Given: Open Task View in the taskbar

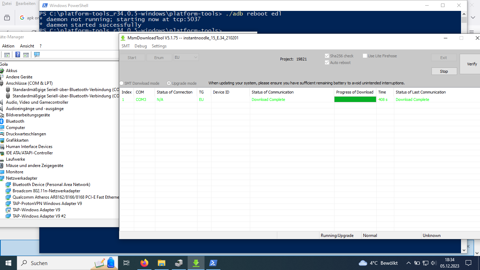Looking at the screenshot, I should tap(127, 263).
